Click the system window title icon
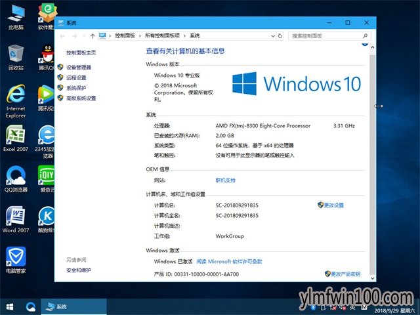The height and width of the screenshot is (315, 420). point(61,22)
